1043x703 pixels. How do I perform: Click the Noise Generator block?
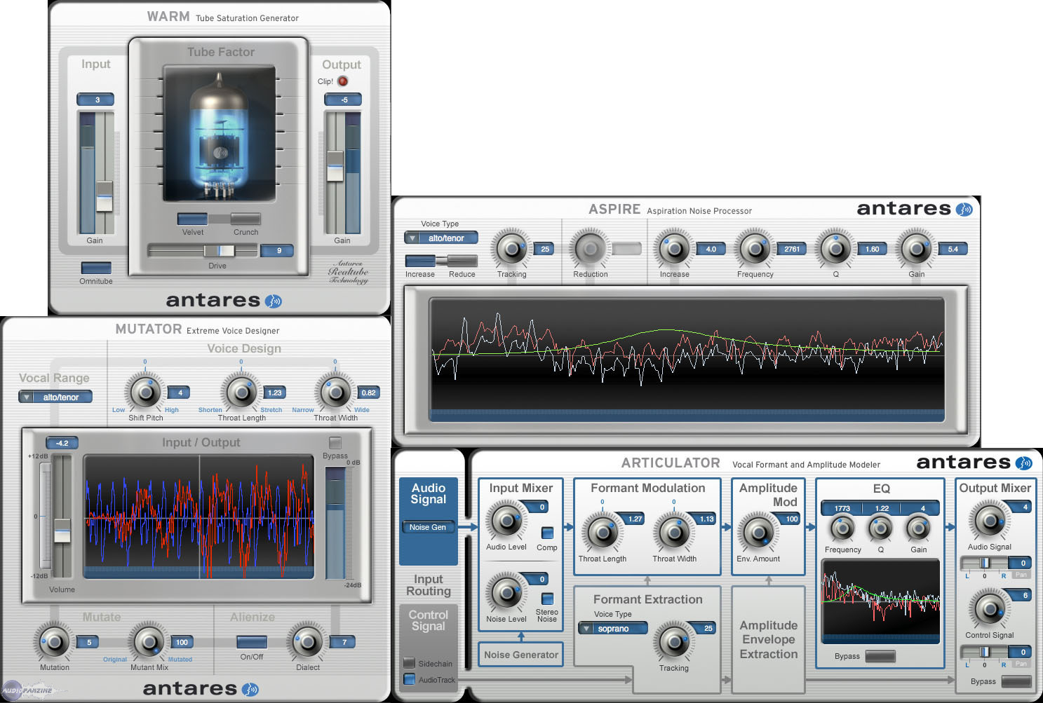521,655
